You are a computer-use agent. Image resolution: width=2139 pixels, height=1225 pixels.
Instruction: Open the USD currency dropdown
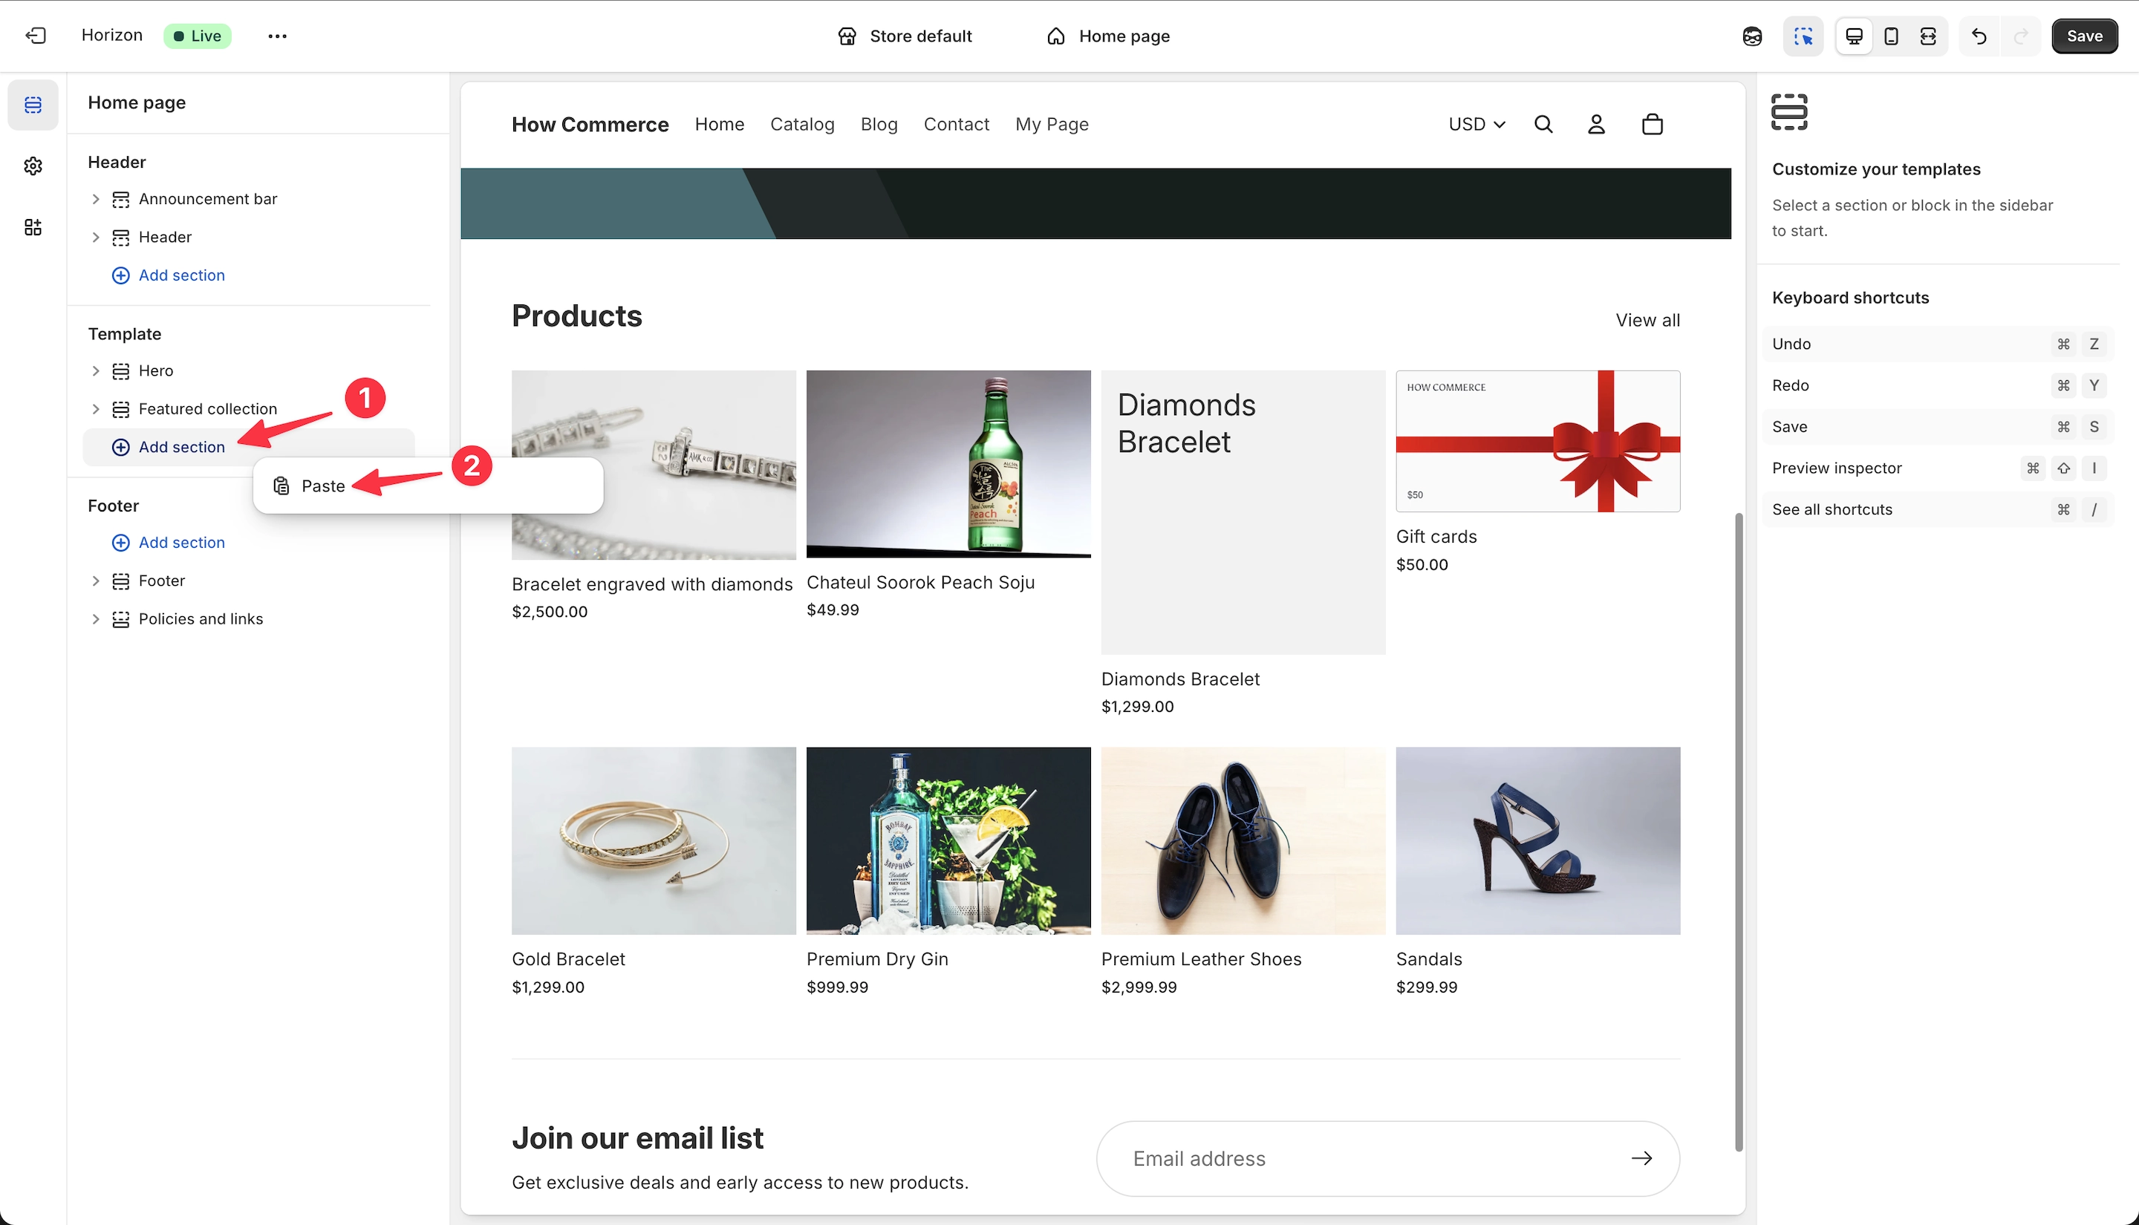[x=1477, y=125]
